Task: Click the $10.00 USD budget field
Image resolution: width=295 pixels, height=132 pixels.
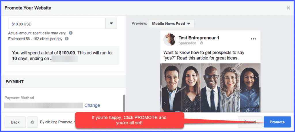Action: point(56,23)
